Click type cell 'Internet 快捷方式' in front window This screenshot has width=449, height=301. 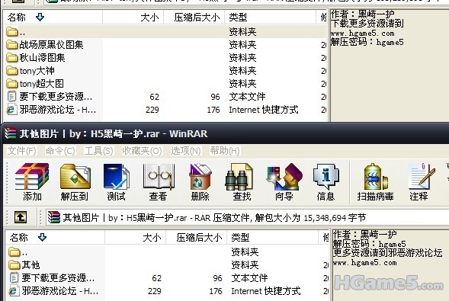[266, 291]
